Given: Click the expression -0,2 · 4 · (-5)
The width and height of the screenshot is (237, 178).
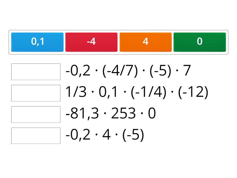Looking at the screenshot, I should [x=105, y=136].
